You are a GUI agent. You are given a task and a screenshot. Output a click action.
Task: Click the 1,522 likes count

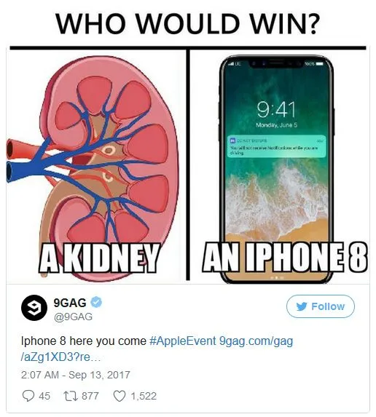144,396
